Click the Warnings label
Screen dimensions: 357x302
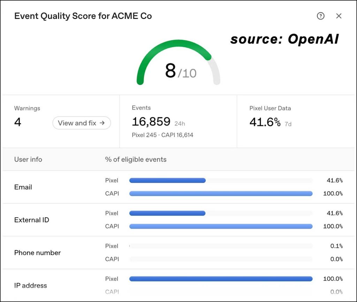[27, 108]
